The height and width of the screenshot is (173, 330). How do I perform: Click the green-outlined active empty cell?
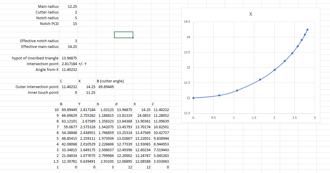pos(123,35)
